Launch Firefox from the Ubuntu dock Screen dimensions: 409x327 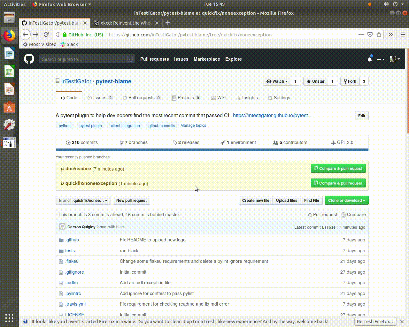click(x=9, y=35)
